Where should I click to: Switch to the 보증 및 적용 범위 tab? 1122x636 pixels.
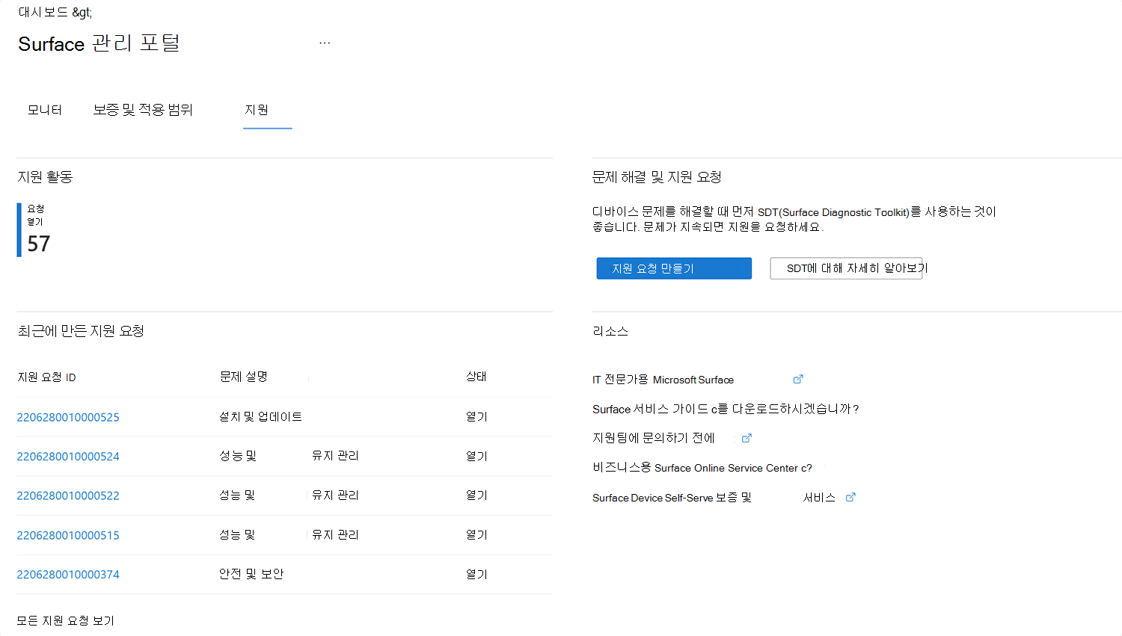(x=143, y=110)
